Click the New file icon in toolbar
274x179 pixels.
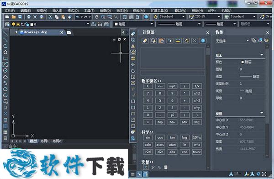(7, 17)
